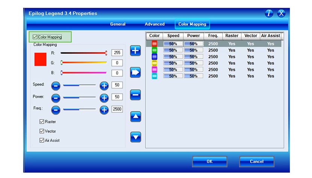The width and height of the screenshot is (312, 178).
Task: Click the Freq. value field showing 2500
Action: [117, 109]
